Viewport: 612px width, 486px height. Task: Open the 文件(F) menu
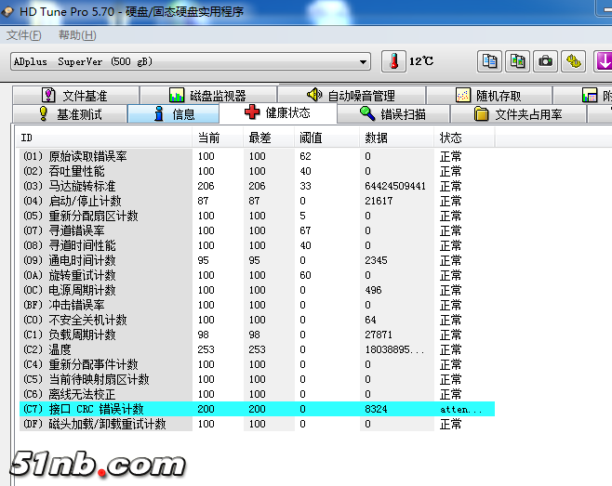pos(24,35)
